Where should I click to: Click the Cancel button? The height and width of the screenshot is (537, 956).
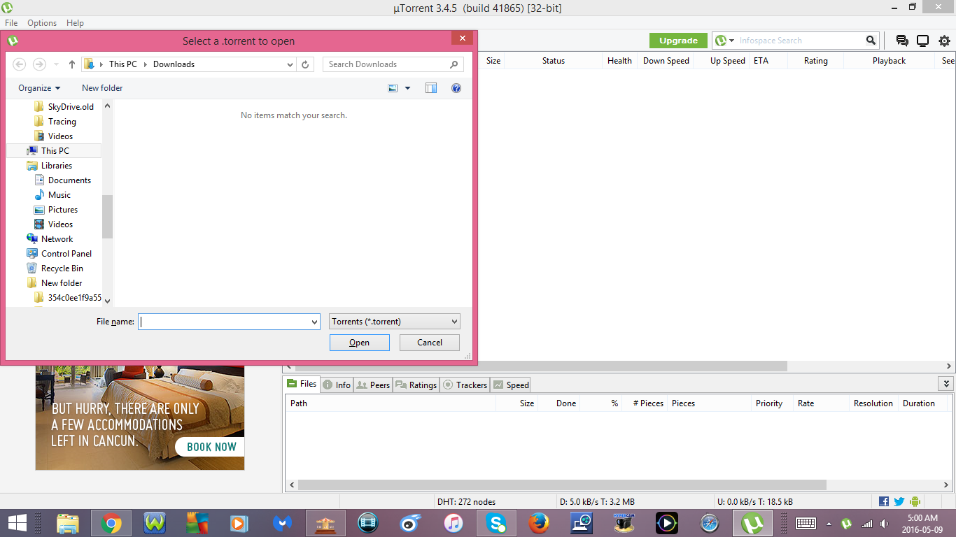coord(430,343)
